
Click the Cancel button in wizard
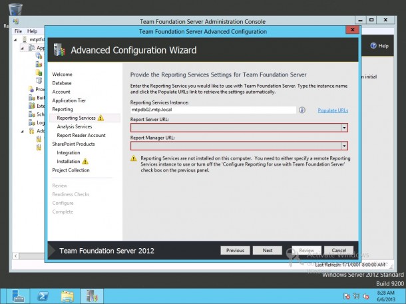[339, 250]
